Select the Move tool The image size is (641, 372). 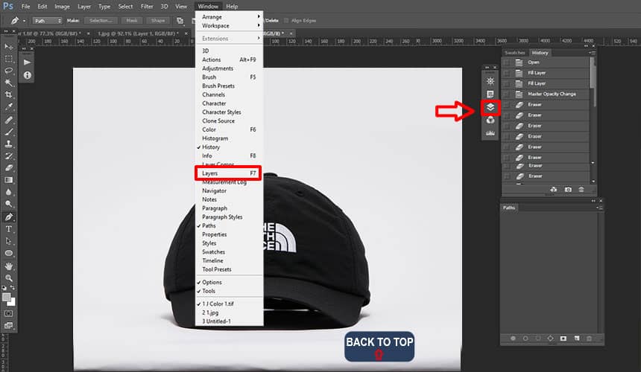(x=9, y=47)
